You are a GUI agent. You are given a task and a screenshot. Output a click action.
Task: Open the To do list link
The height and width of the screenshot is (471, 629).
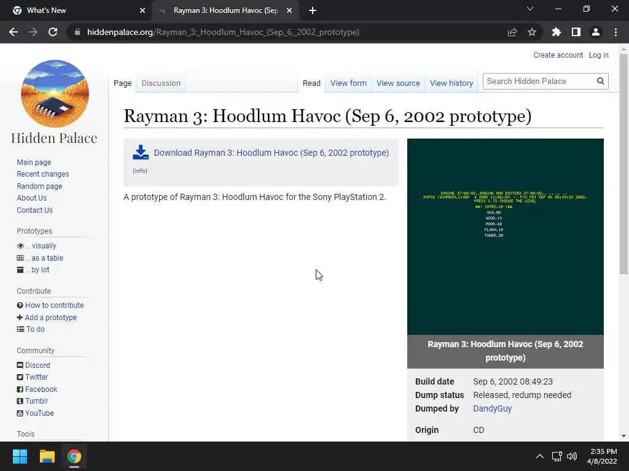click(35, 329)
